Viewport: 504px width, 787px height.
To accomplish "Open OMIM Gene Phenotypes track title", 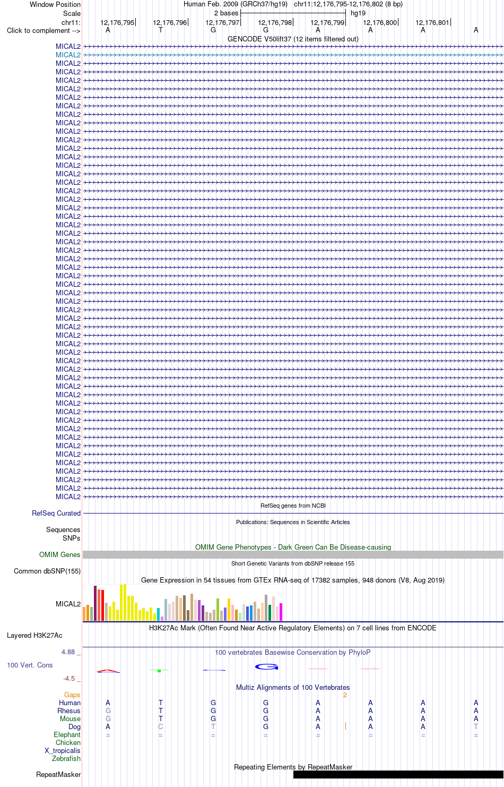I will [x=293, y=547].
